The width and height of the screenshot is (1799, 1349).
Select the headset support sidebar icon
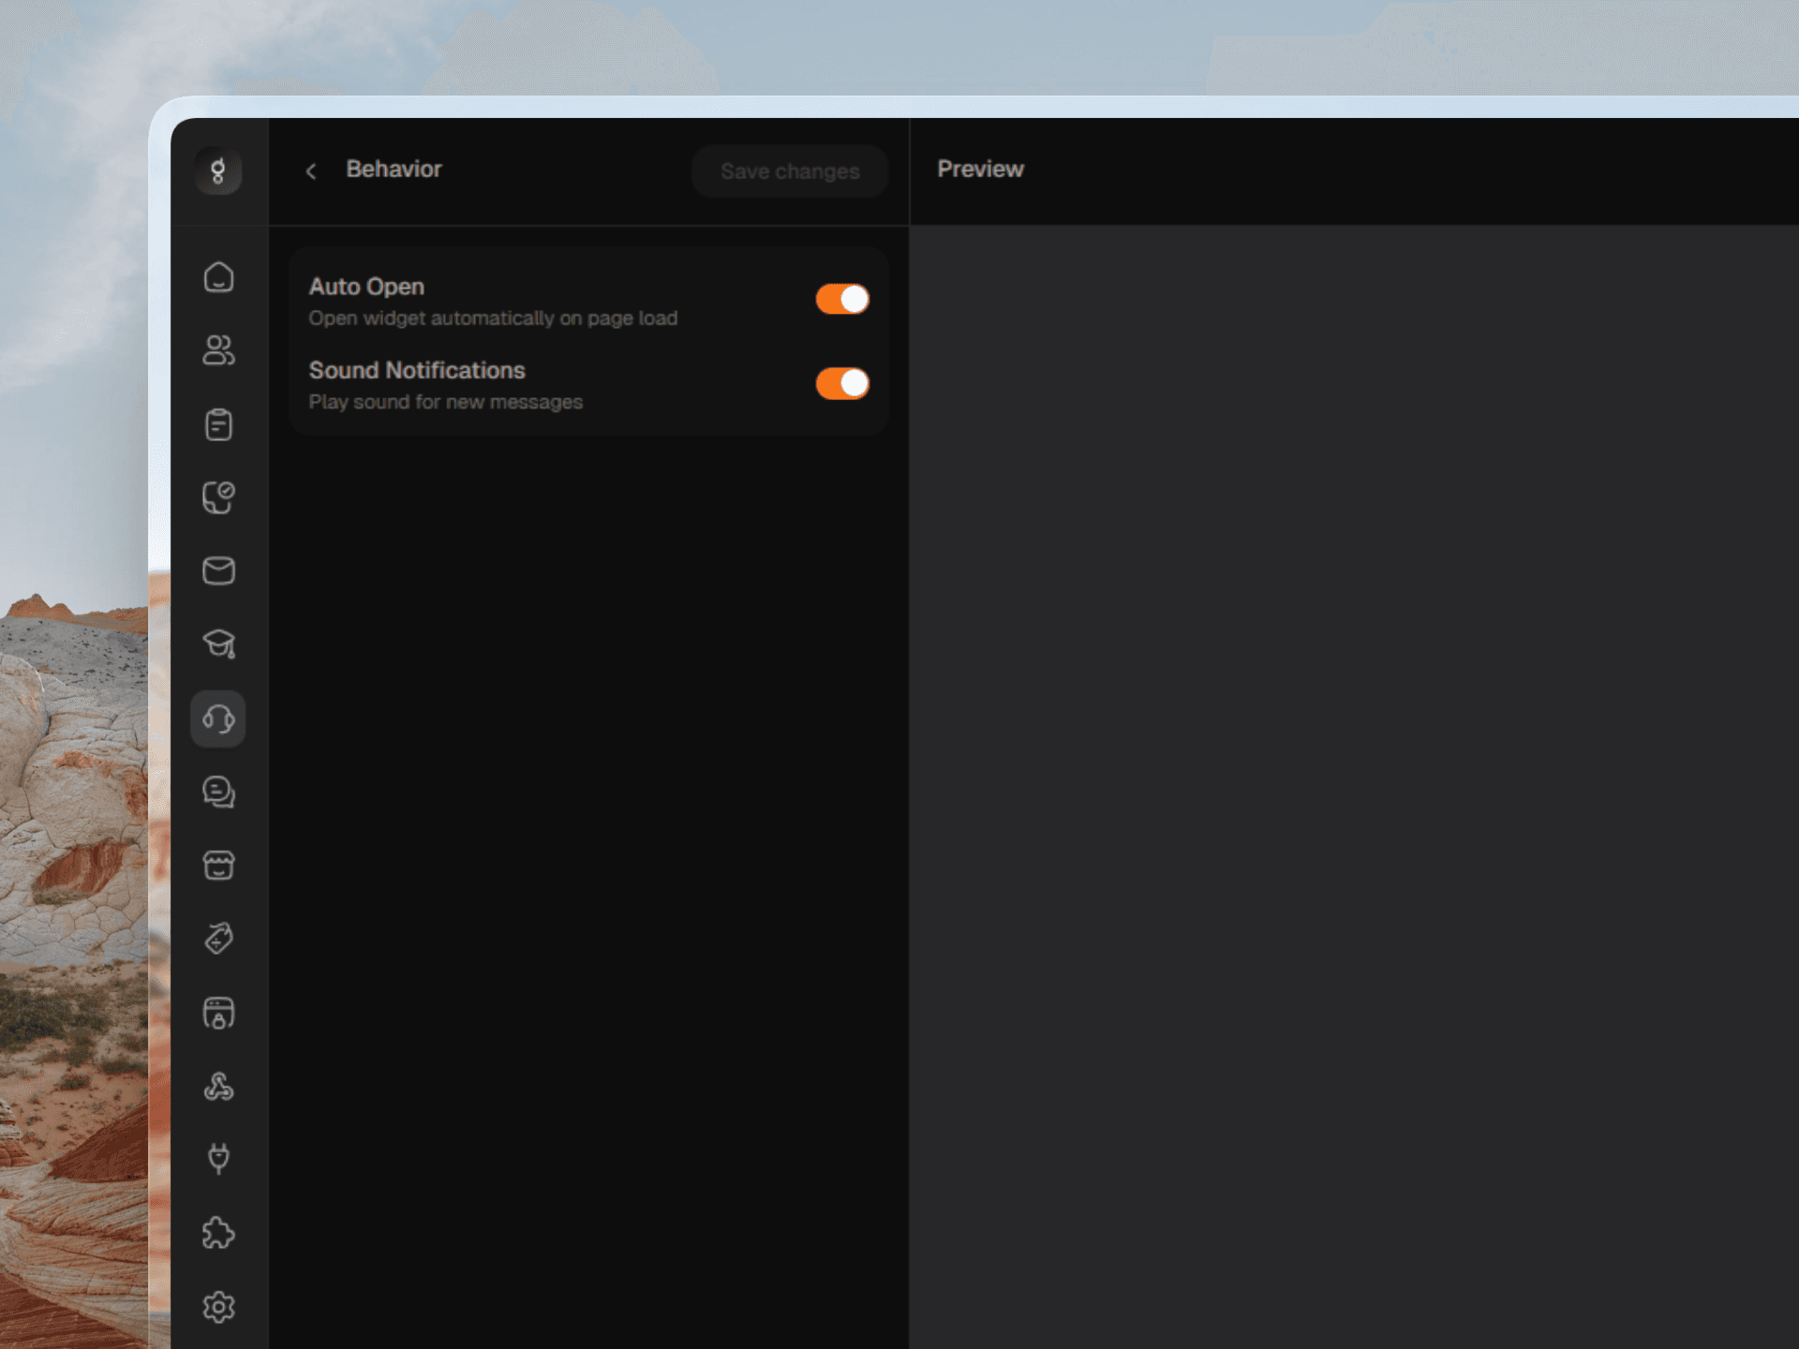218,719
